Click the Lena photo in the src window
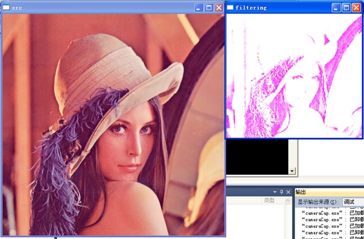 tap(113, 125)
